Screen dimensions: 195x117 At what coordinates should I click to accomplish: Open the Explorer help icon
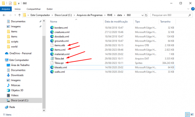coord(193,9)
